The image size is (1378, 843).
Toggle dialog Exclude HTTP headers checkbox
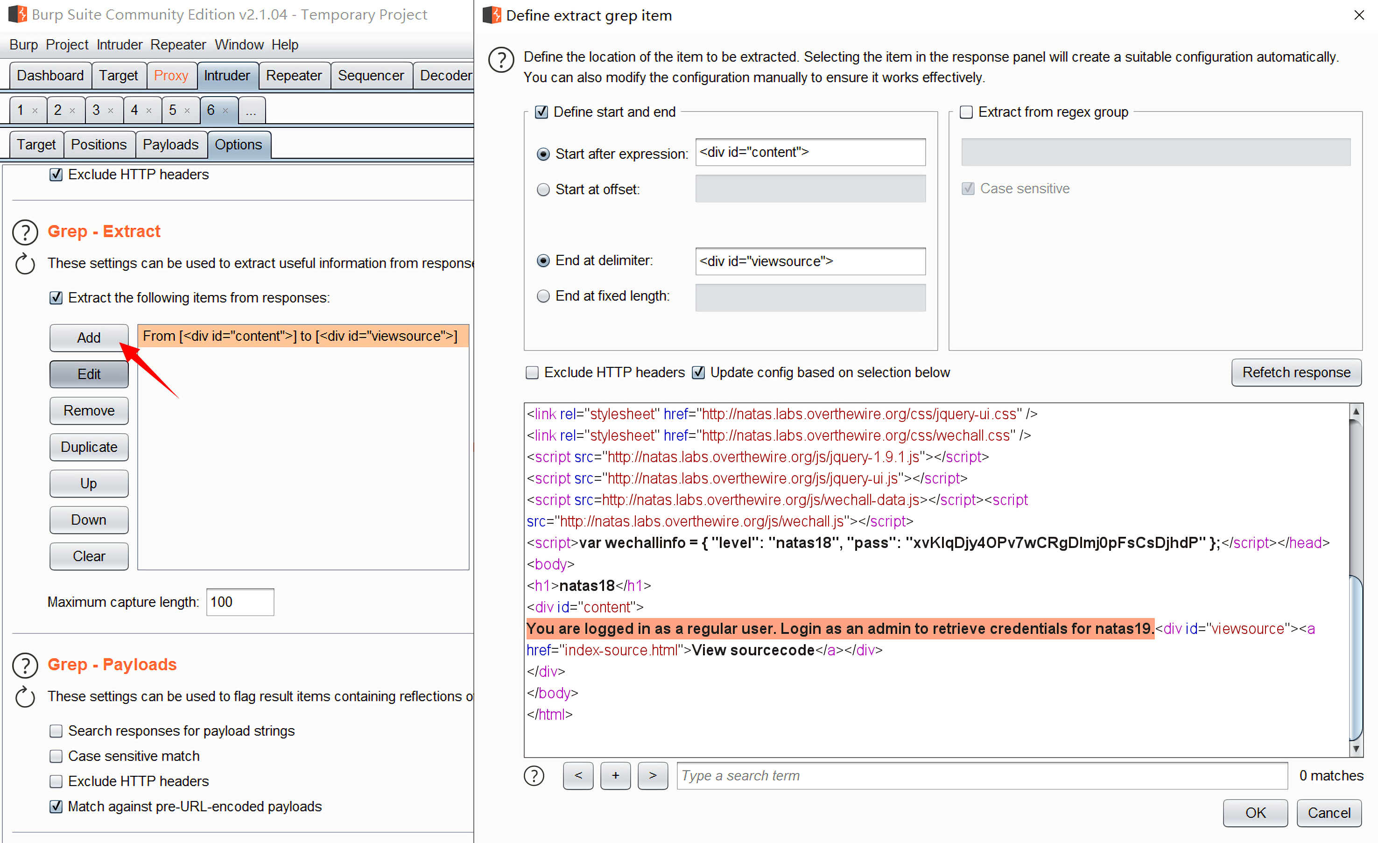point(533,372)
